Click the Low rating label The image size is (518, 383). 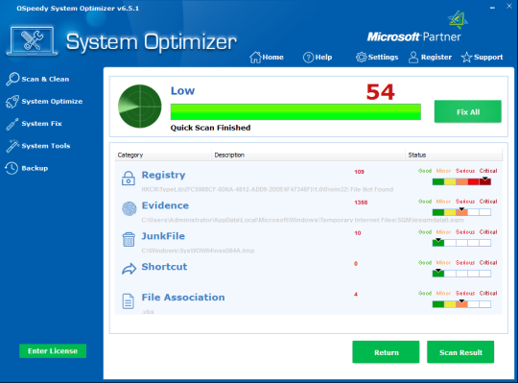point(182,90)
